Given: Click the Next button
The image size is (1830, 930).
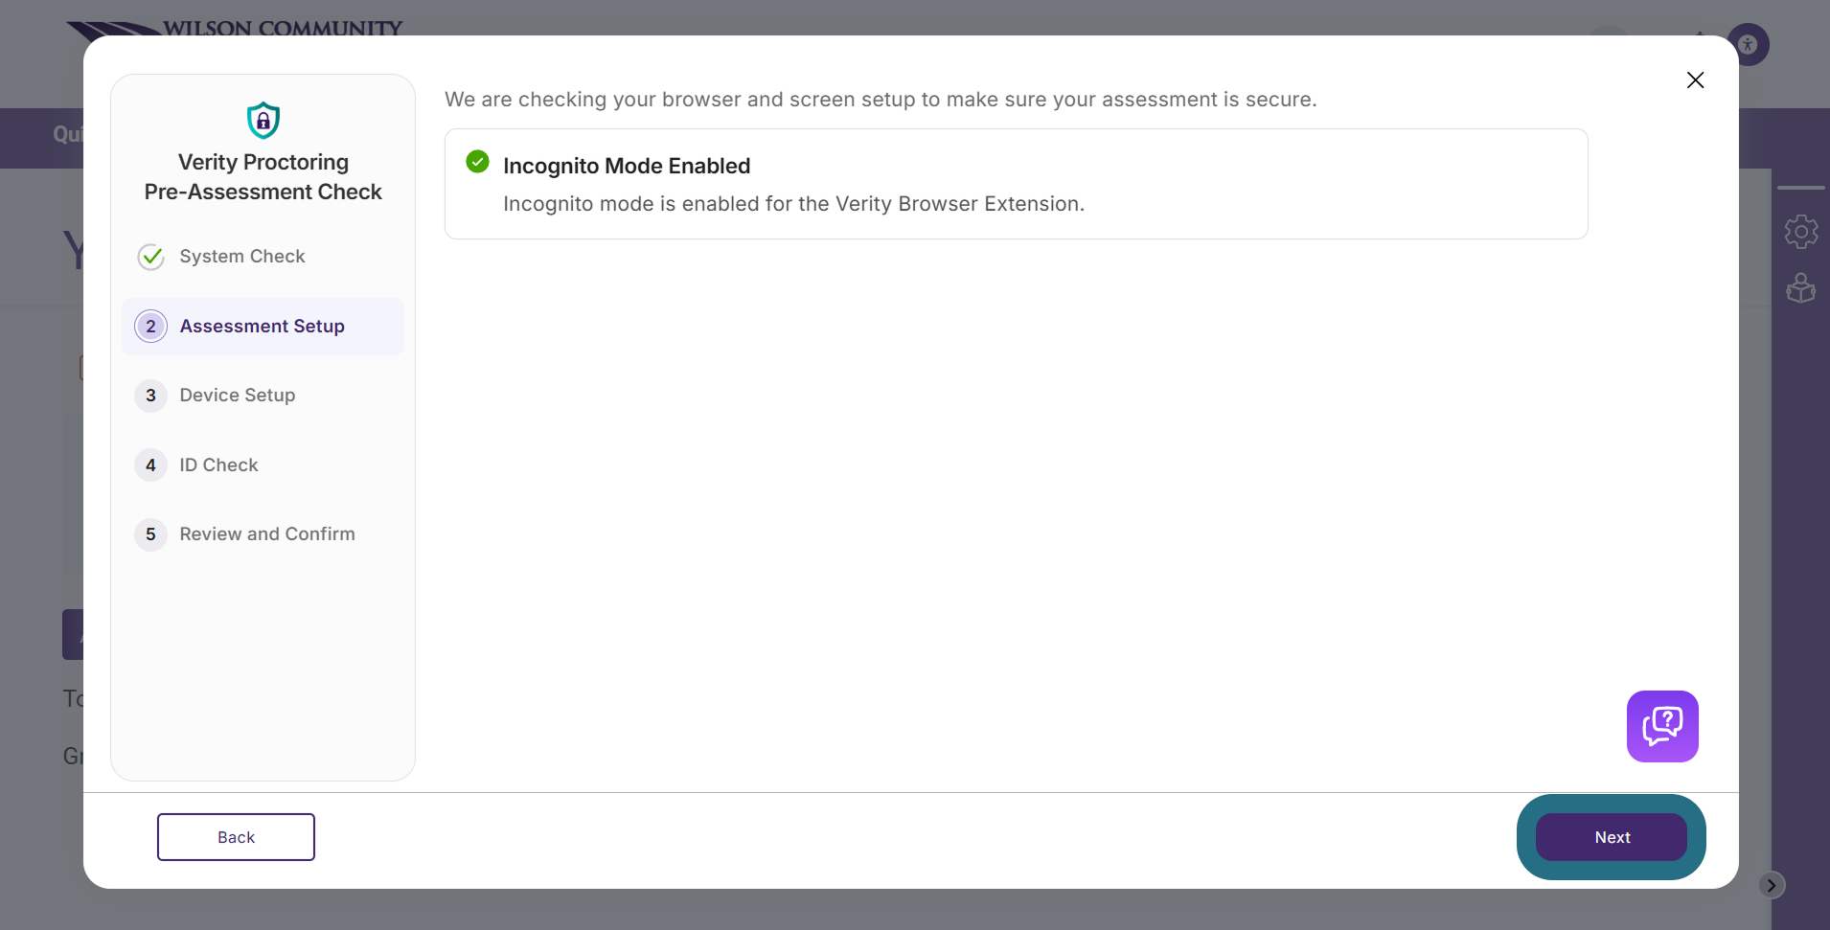Looking at the screenshot, I should coord(1612,837).
